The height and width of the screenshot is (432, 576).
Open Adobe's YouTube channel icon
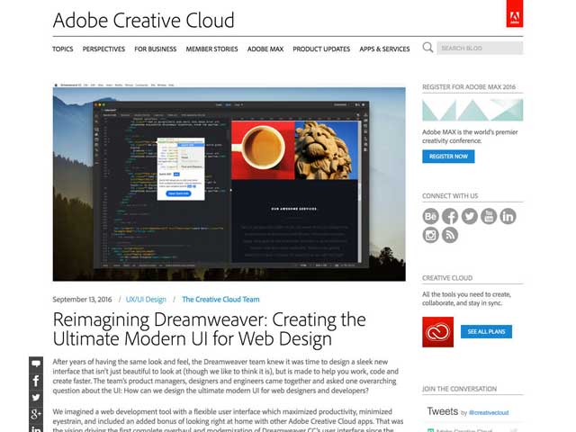pos(489,216)
